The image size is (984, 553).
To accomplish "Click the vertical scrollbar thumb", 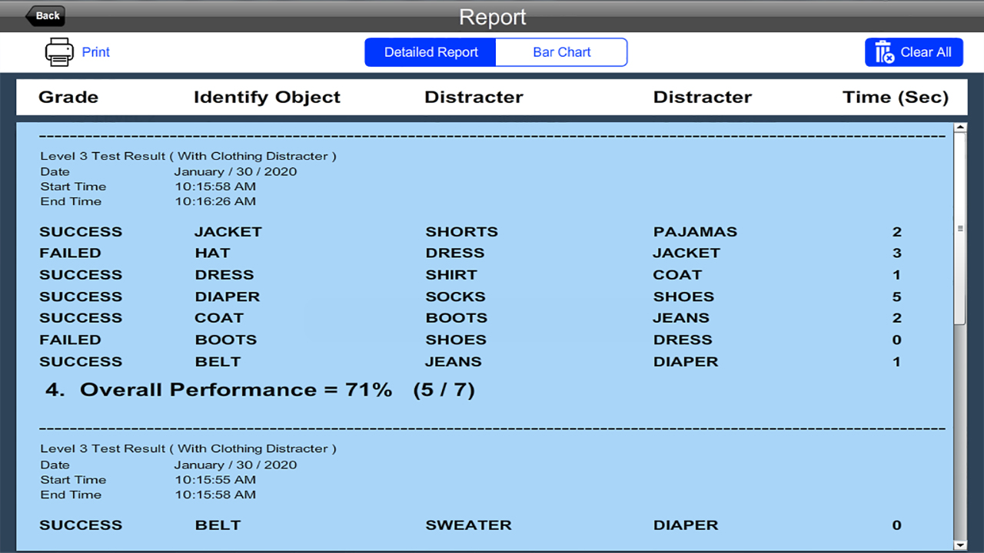I will click(959, 229).
